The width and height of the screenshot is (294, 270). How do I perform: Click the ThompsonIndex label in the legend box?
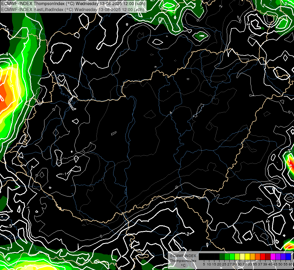click(x=183, y=261)
